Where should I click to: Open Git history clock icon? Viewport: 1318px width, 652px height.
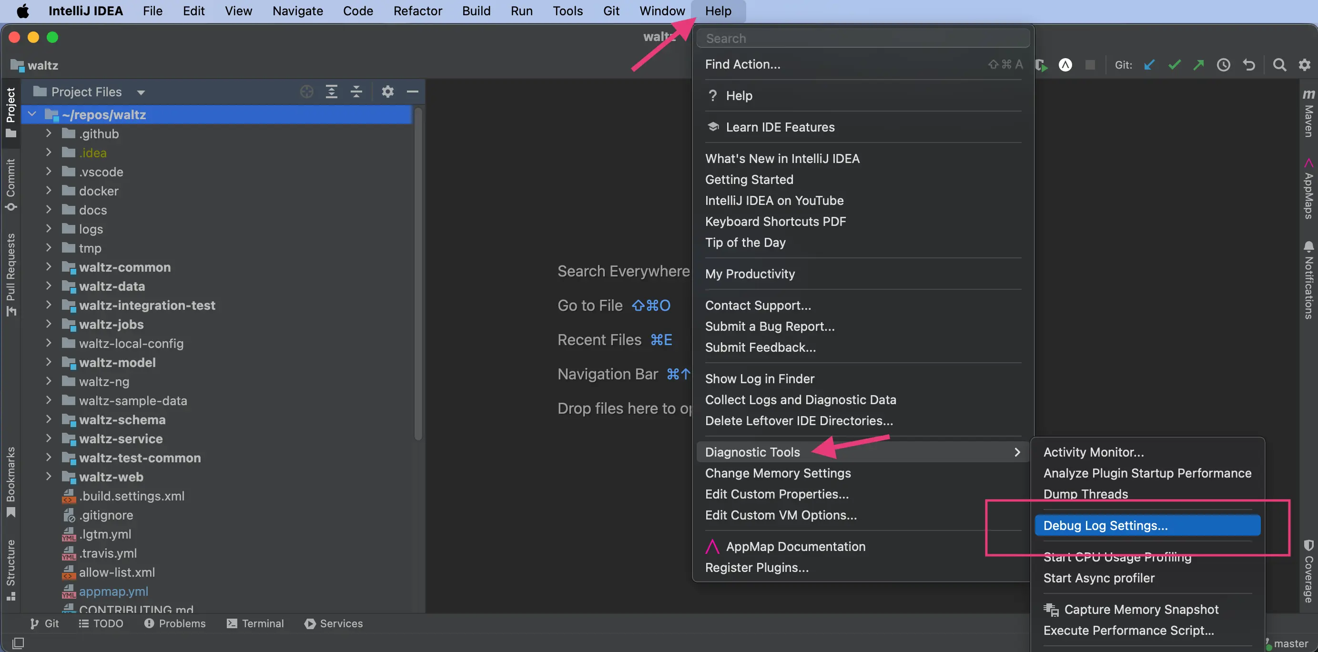point(1223,65)
